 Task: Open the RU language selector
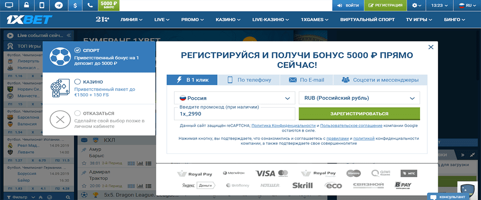point(468,6)
